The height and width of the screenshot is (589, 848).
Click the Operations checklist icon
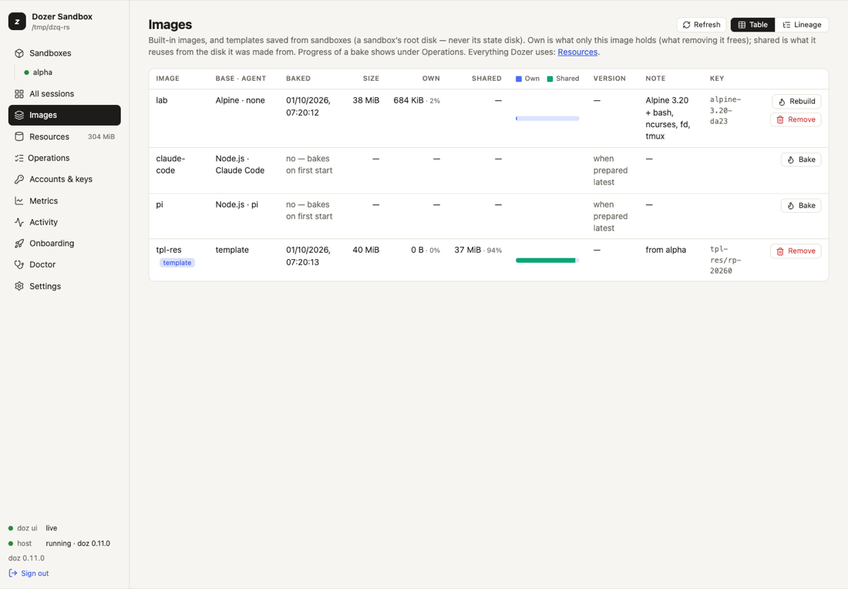click(19, 158)
